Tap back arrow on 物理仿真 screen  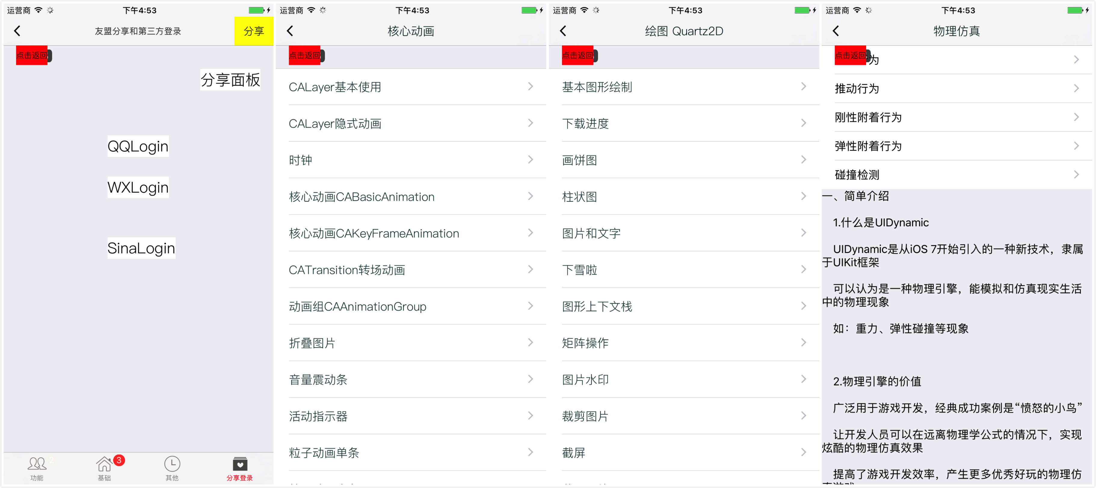pyautogui.click(x=836, y=31)
